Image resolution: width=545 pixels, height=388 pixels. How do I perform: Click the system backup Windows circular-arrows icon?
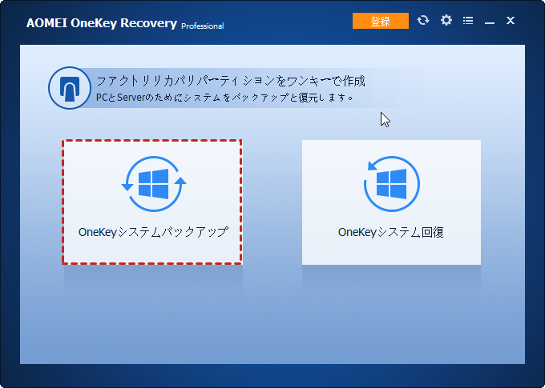154,184
